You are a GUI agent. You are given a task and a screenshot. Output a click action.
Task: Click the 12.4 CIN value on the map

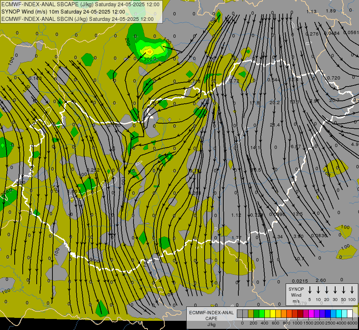293,80
